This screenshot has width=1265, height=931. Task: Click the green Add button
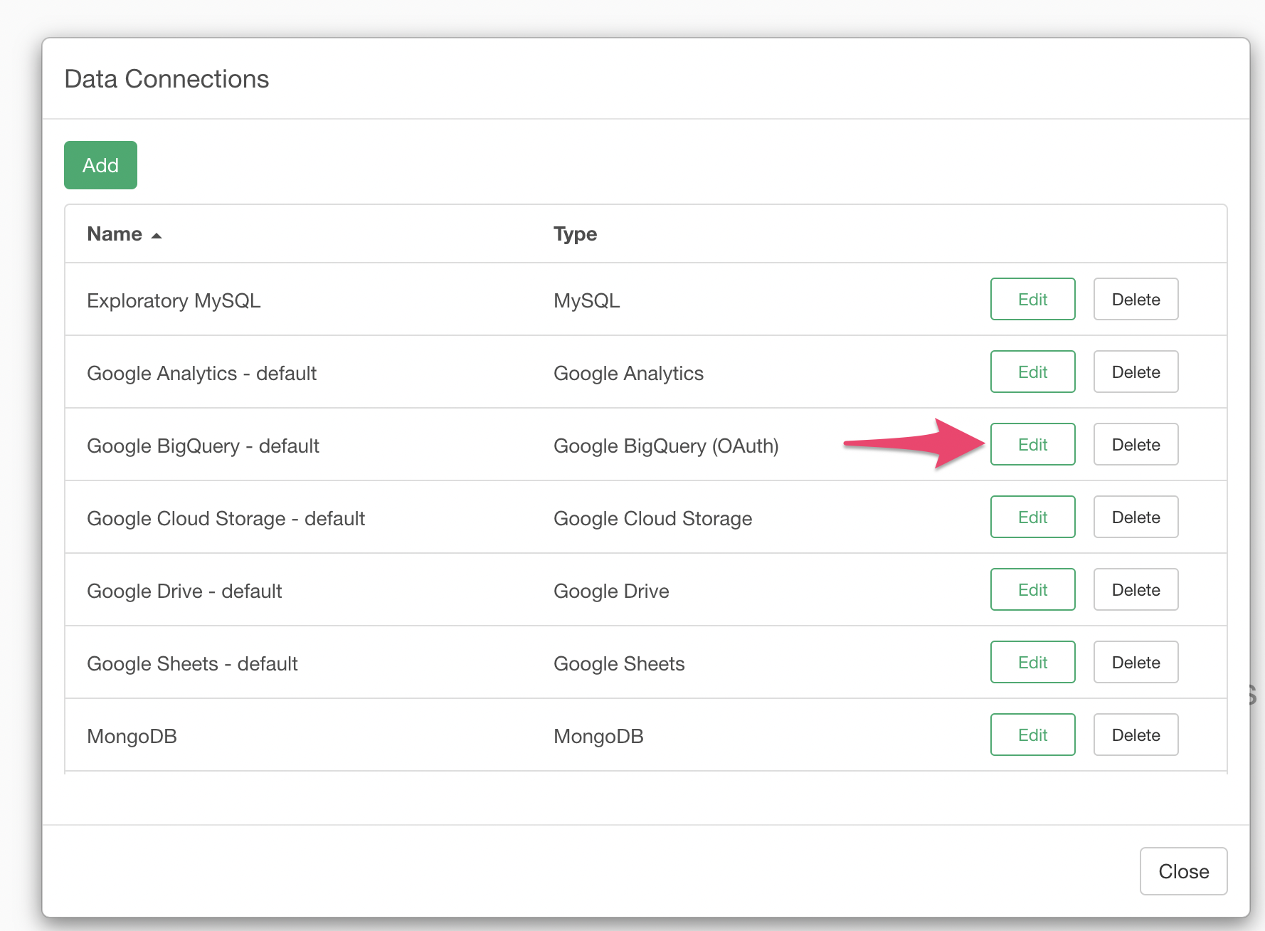coord(100,165)
